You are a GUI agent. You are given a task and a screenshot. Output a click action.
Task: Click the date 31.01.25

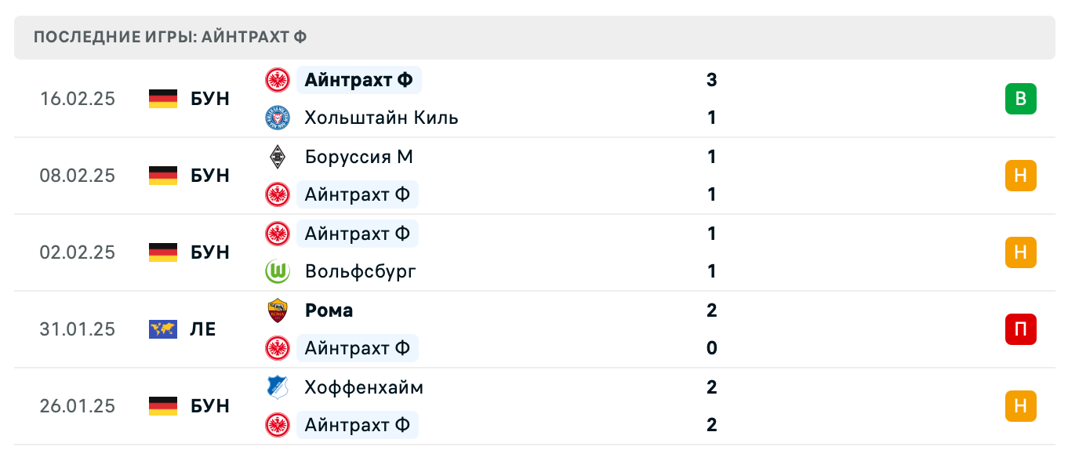click(x=78, y=329)
